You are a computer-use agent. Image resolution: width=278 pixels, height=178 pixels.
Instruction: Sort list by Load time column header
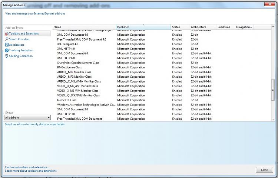tap(225, 27)
